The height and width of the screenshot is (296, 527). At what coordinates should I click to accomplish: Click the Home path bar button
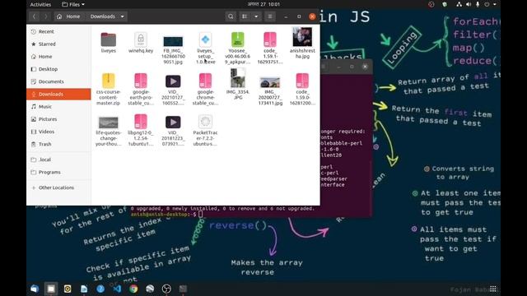68,16
